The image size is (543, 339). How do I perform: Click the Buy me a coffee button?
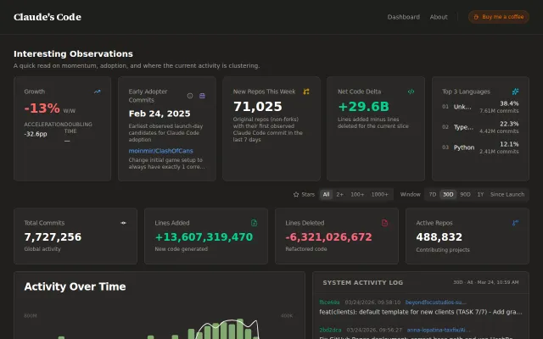coord(499,17)
